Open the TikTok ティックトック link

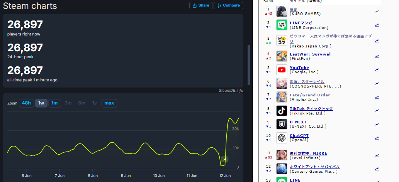[311, 108]
